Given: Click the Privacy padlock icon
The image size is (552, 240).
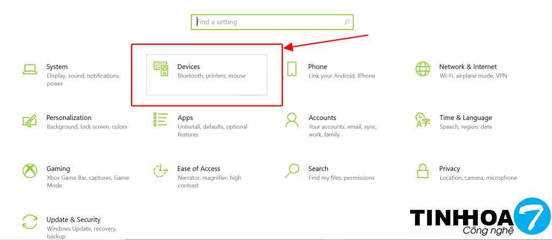Looking at the screenshot, I should 423,171.
